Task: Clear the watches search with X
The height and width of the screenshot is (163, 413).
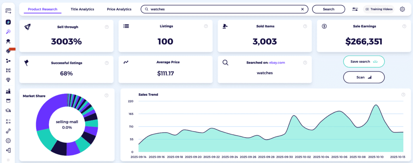Action: [x=302, y=9]
